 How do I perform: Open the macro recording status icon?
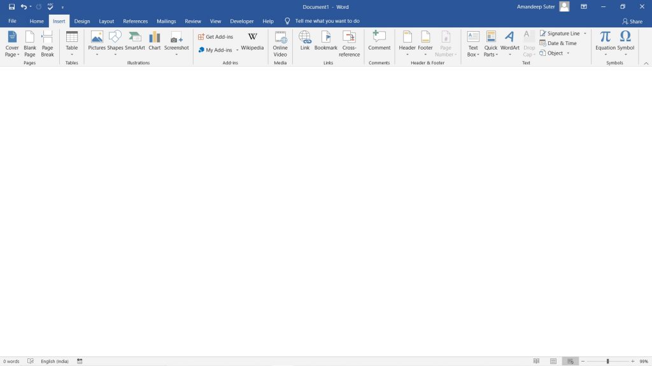point(80,362)
